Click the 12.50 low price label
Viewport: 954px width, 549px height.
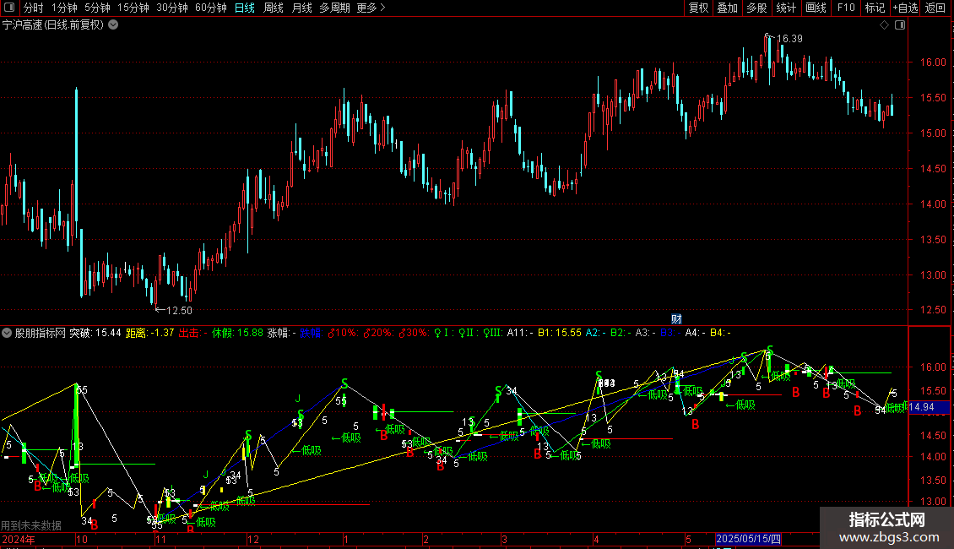(179, 311)
